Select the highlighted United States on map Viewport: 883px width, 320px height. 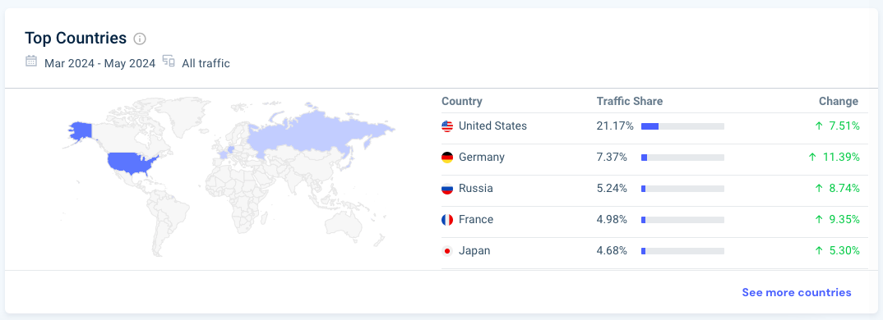click(x=133, y=163)
